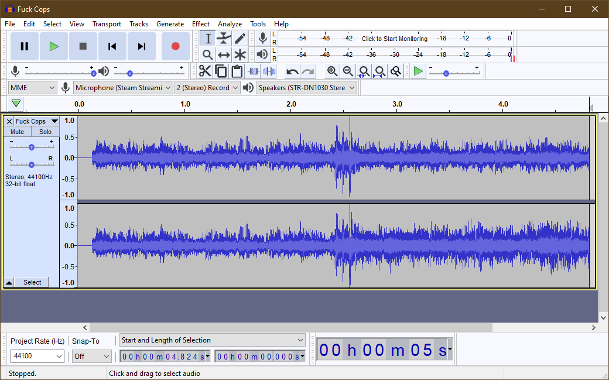Select the Draw pencil tool
609x380 pixels.
240,39
